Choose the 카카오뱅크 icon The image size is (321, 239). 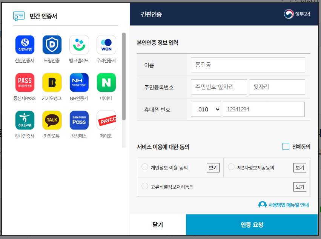(52, 82)
